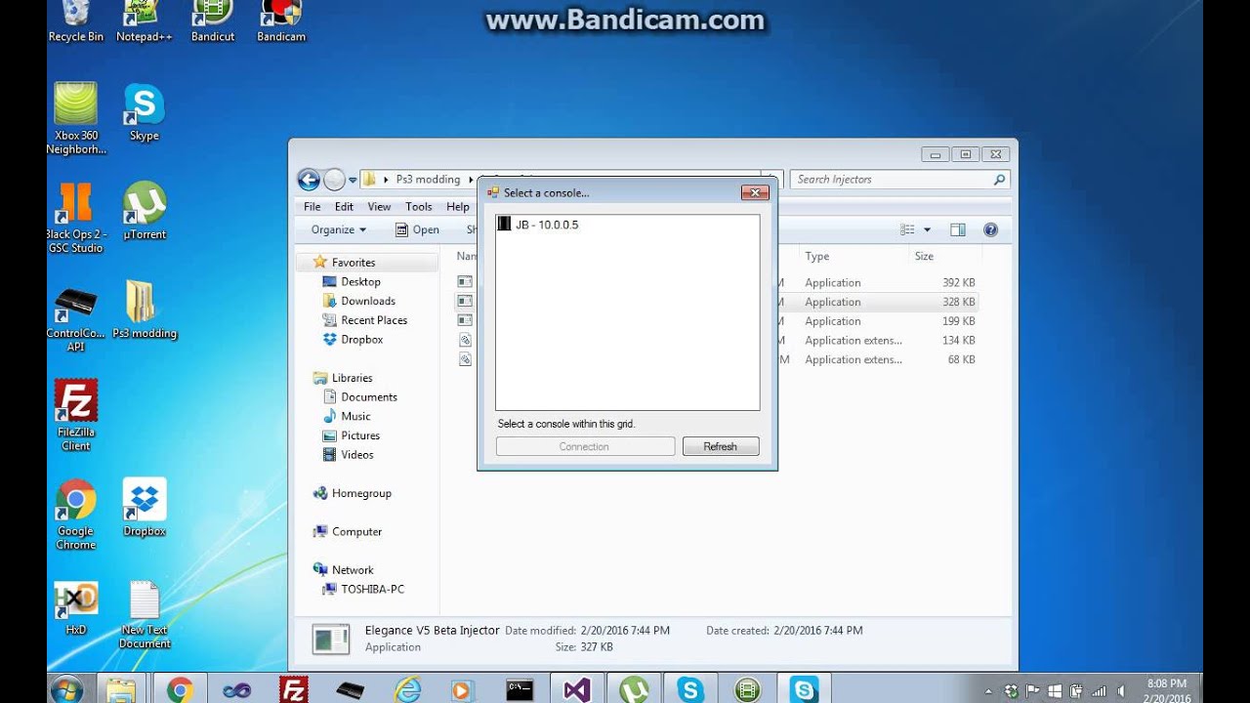Click the Xbox 360 Neighborhood desktop icon
Viewport: 1250px width, 703px height.
click(x=75, y=119)
